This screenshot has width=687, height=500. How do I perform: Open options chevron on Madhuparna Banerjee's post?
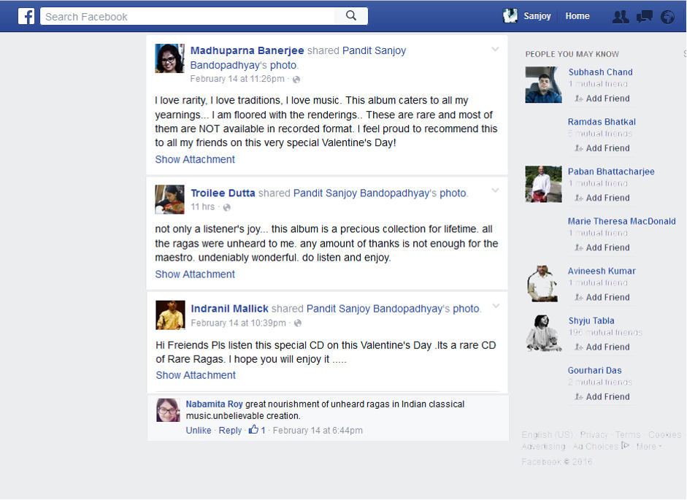point(495,49)
